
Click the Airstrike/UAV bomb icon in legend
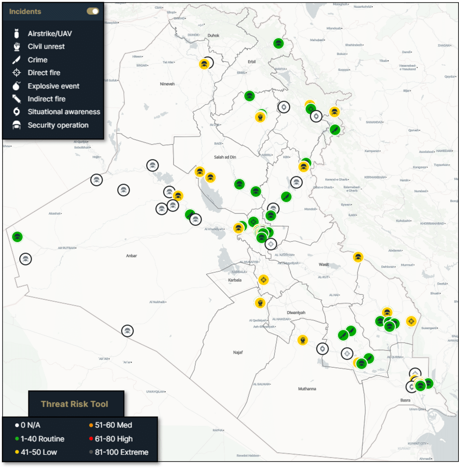coord(17,34)
